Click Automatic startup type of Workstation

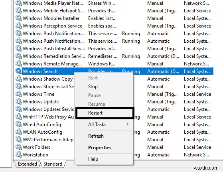[x=158, y=155]
